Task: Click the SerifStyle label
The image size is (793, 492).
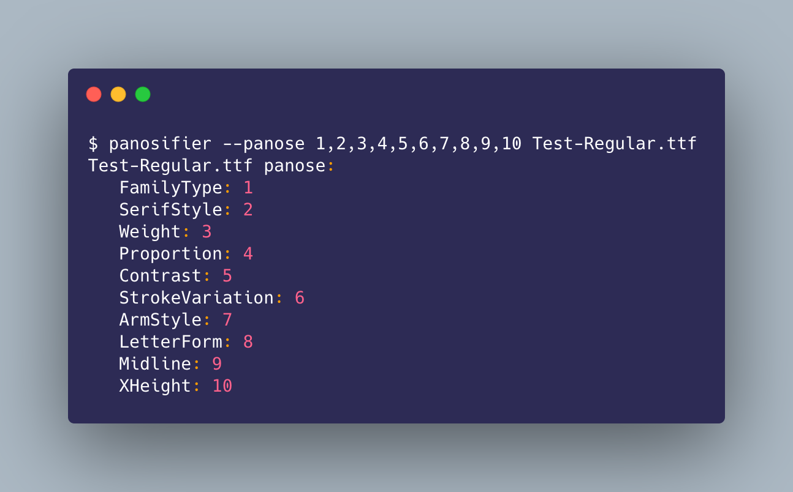Action: pos(170,210)
